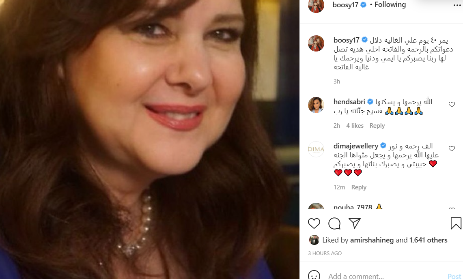Reply to dimajewellery's comment
Image resolution: width=463 pixels, height=279 pixels.
tap(359, 187)
